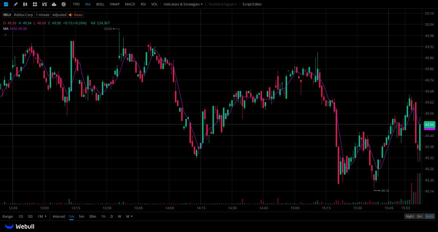
Task: Select the 1h interval
Action: [x=103, y=216]
